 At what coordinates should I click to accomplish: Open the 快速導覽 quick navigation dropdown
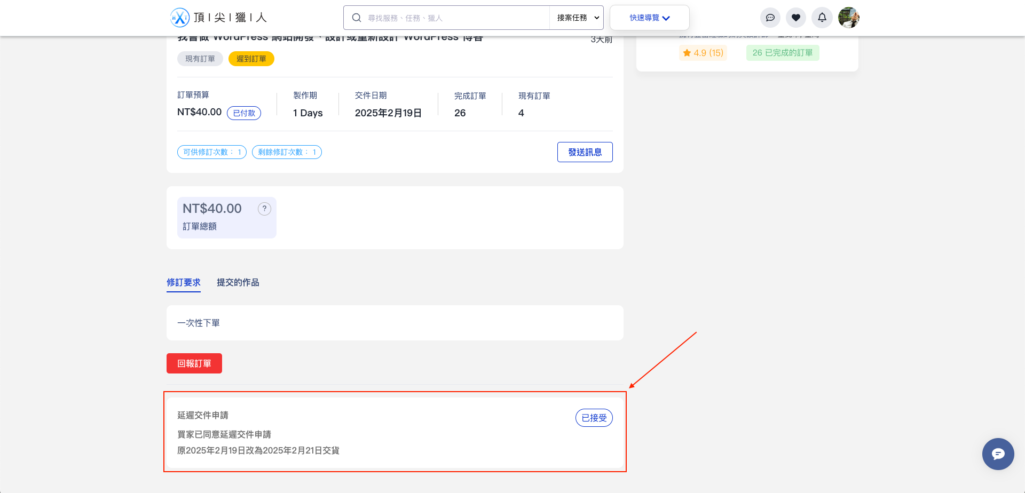point(649,17)
